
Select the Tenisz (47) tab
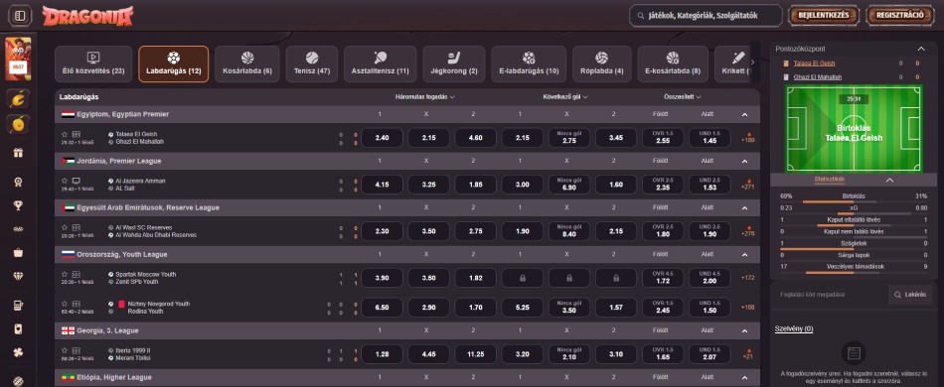coord(311,64)
